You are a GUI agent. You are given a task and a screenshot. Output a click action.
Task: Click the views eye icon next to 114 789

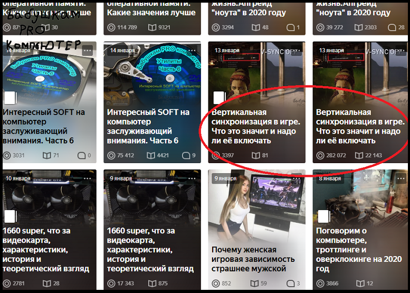pyautogui.click(x=111, y=27)
